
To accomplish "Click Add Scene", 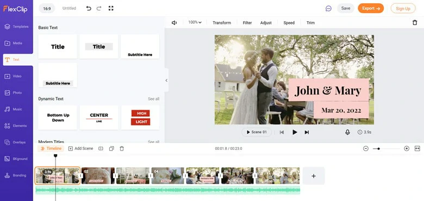I will (80, 148).
